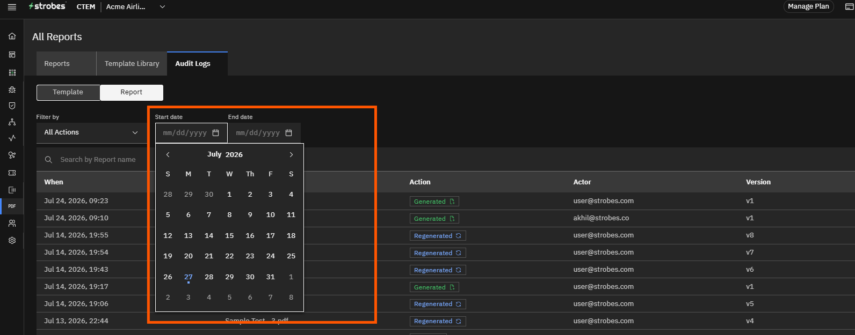This screenshot has height=335, width=855.
Task: Pick July 13 in the calendar
Action: (x=189, y=236)
